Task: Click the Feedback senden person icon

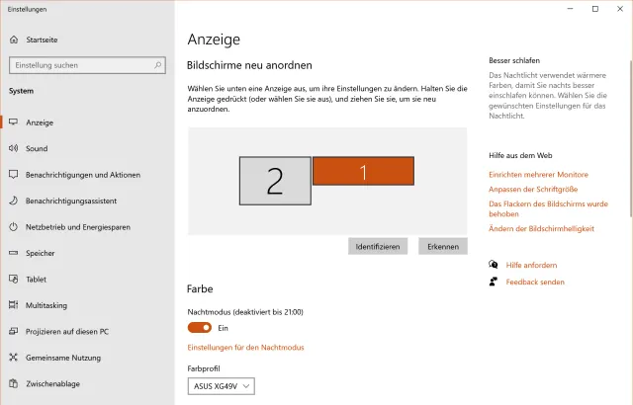Action: tap(494, 282)
